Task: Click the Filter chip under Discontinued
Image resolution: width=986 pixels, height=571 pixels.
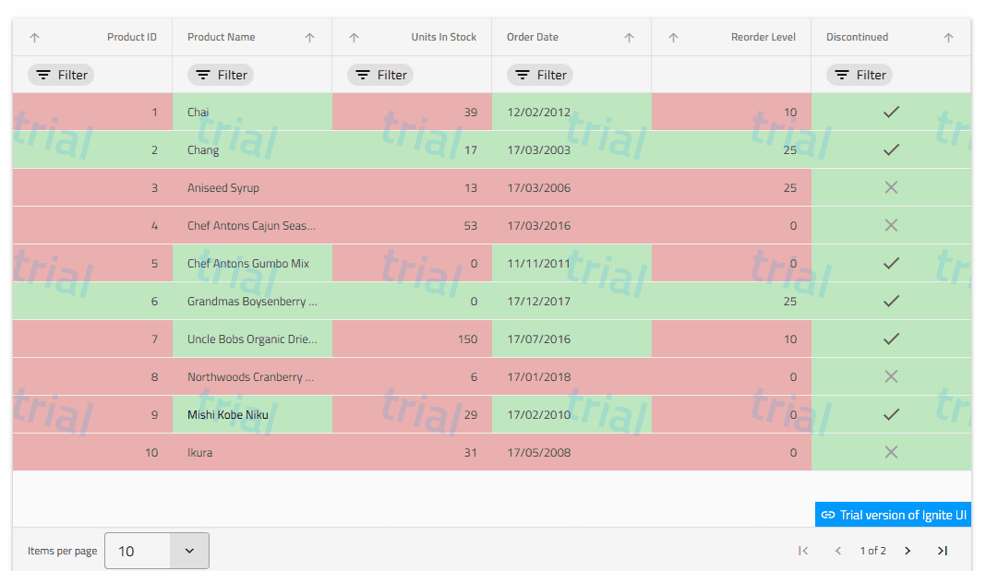Action: (860, 76)
